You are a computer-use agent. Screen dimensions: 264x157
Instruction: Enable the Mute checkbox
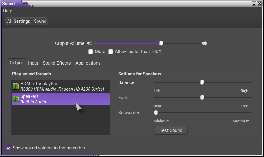pyautogui.click(x=91, y=52)
